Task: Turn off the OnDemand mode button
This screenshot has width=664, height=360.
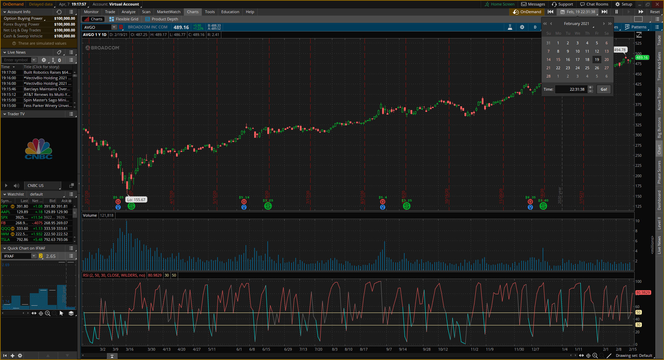Action: point(527,12)
